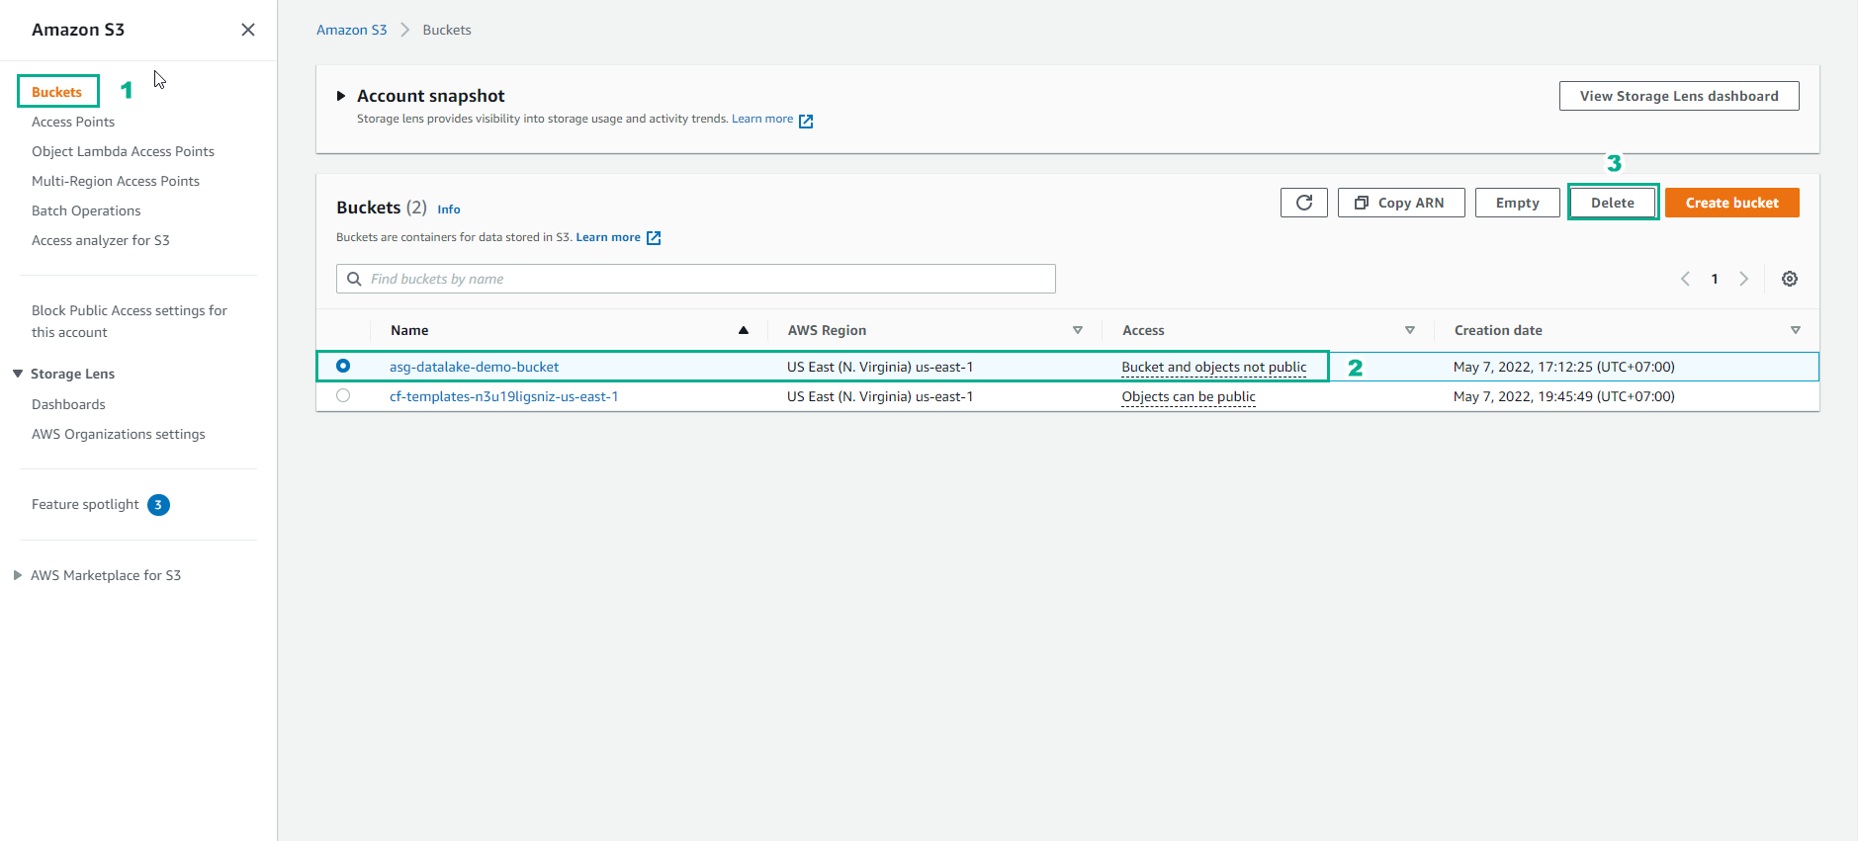Sort buckets by Name column arrow

tap(744, 330)
